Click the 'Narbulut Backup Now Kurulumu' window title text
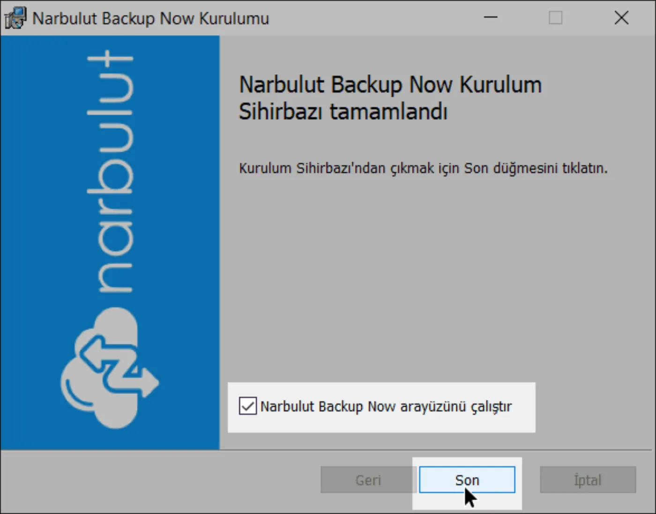Viewport: 656px width, 514px height. click(151, 18)
